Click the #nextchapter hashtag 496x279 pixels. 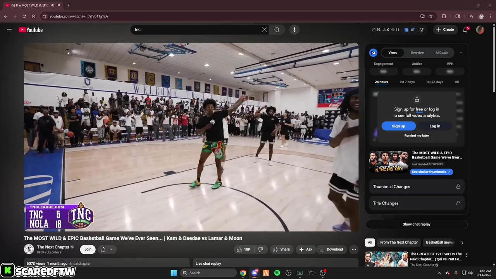pos(80,263)
